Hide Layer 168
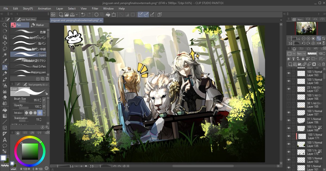The image size is (326, 171). click(x=289, y=128)
